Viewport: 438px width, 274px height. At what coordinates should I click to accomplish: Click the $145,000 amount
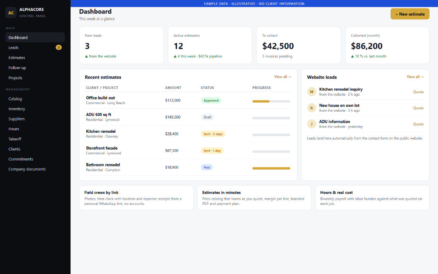click(173, 117)
